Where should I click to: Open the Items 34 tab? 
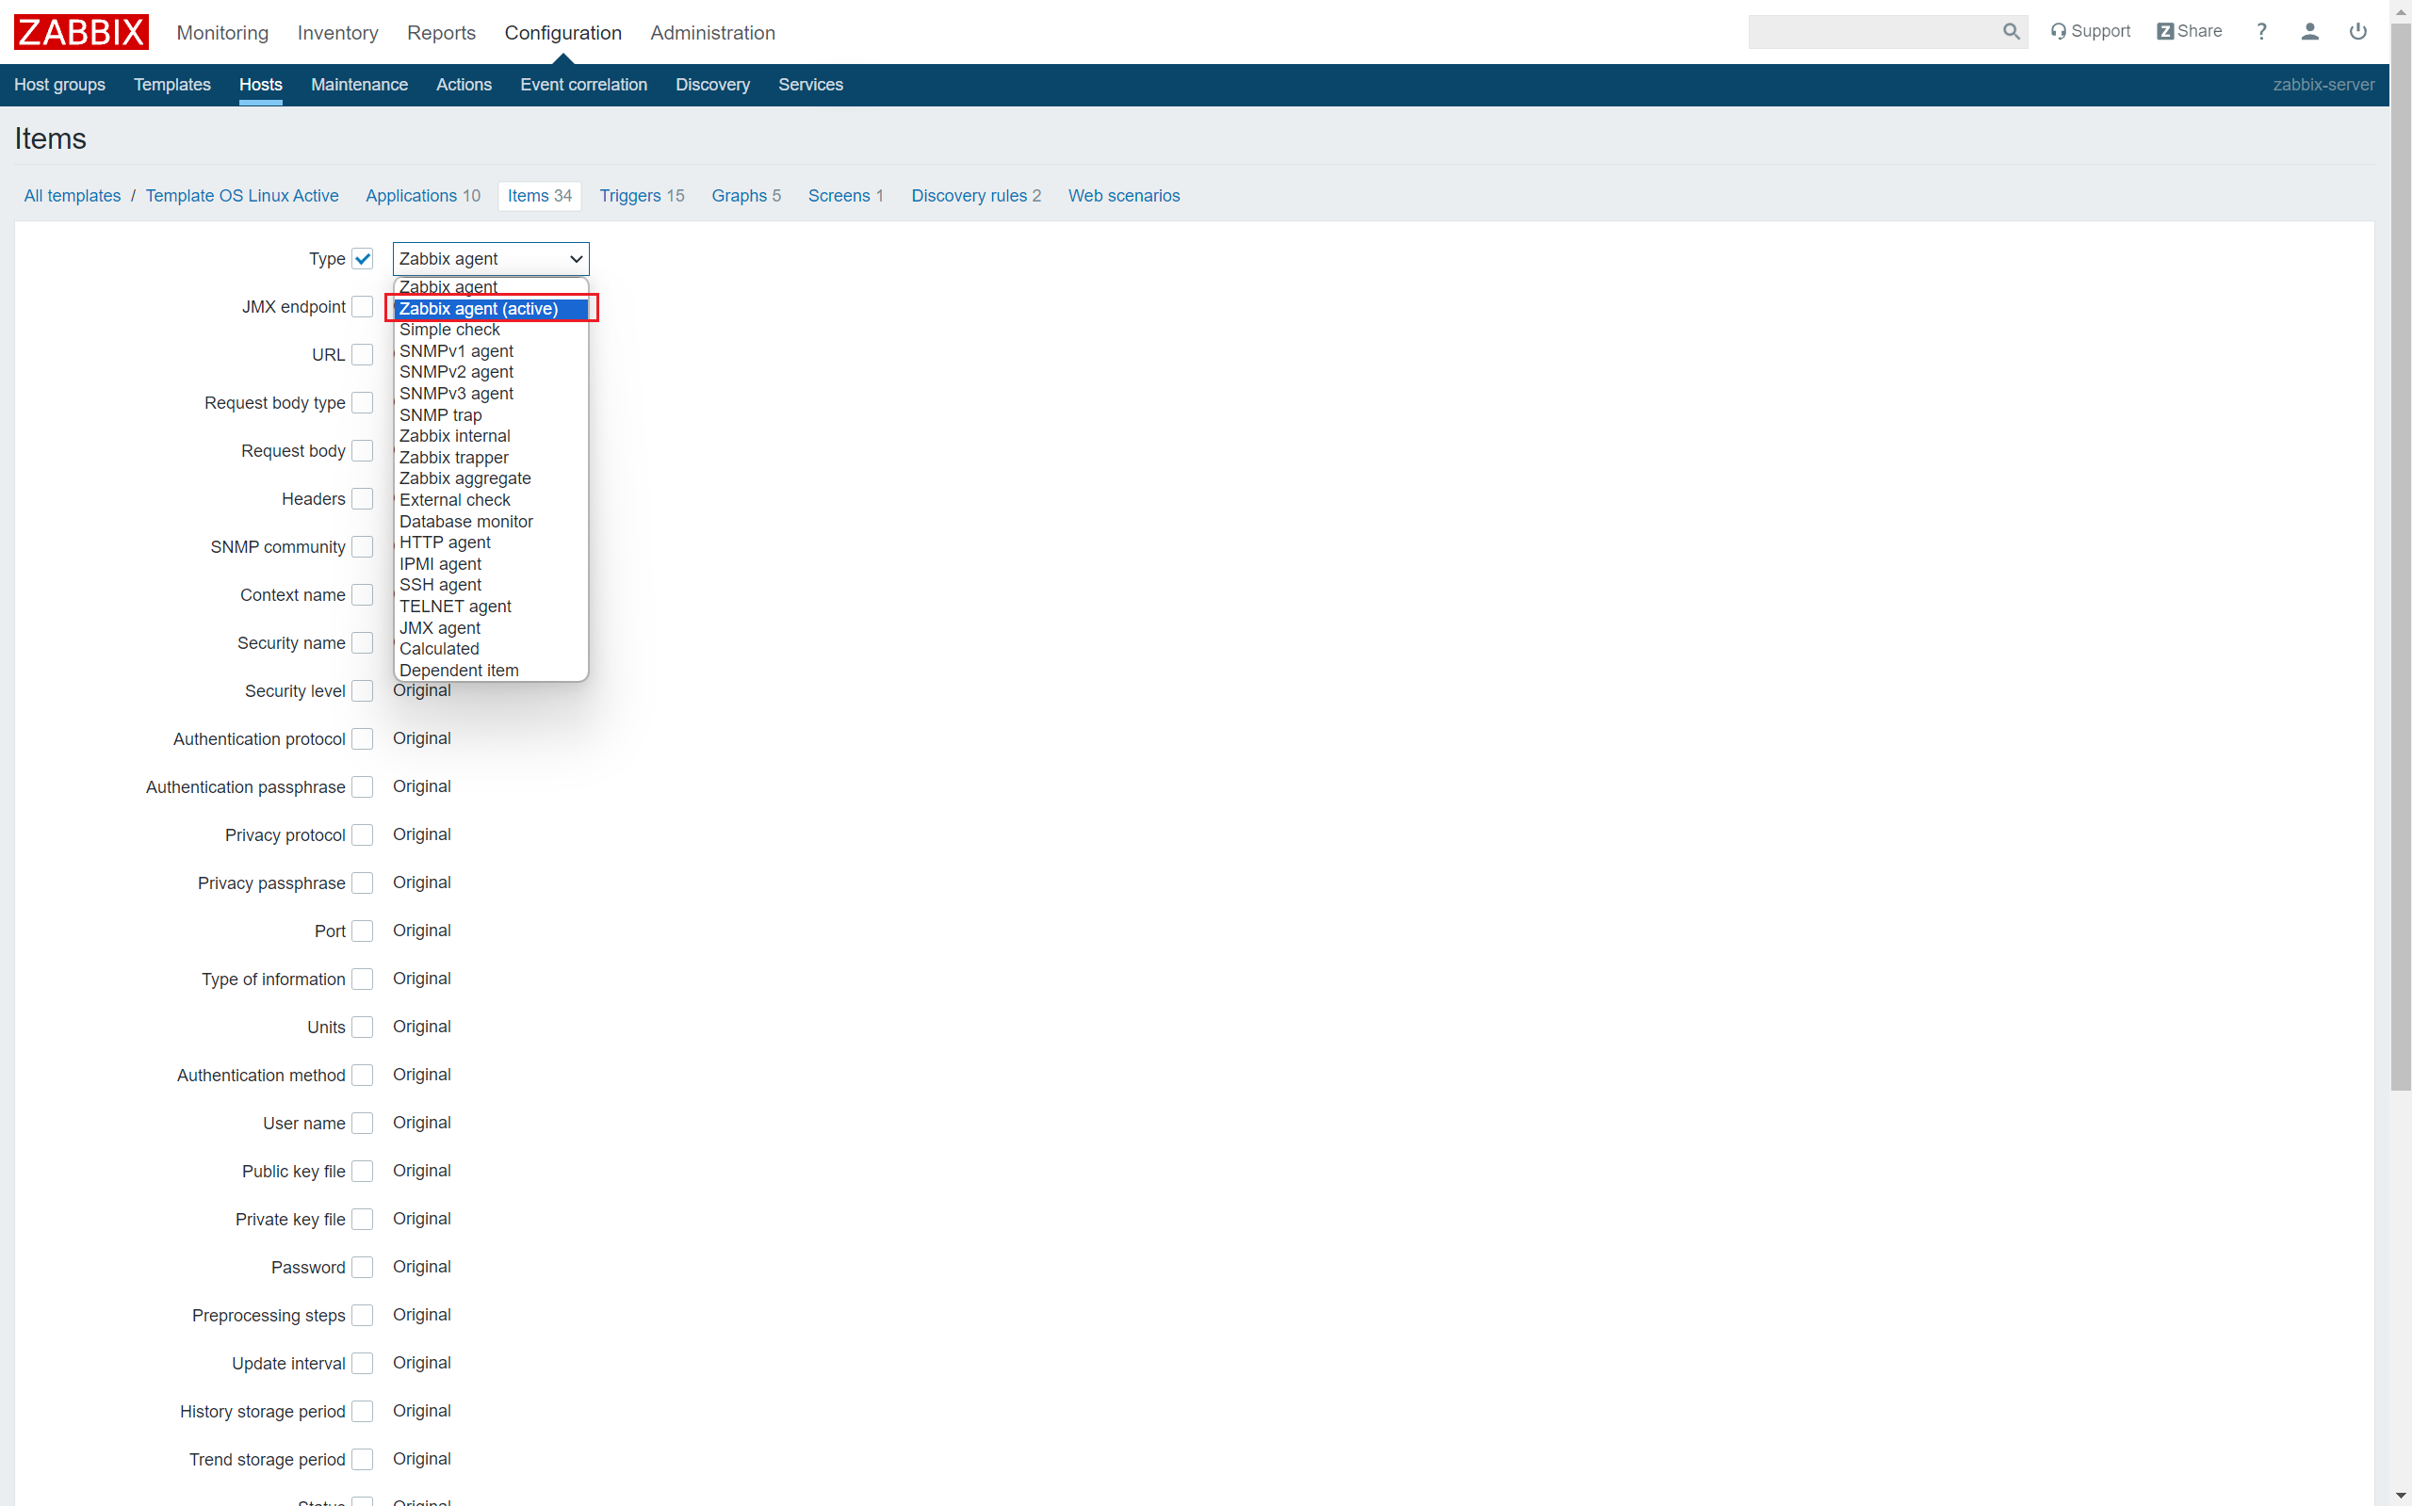point(540,195)
